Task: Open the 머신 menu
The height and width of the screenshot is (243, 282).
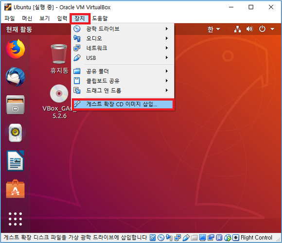Action: coord(27,18)
